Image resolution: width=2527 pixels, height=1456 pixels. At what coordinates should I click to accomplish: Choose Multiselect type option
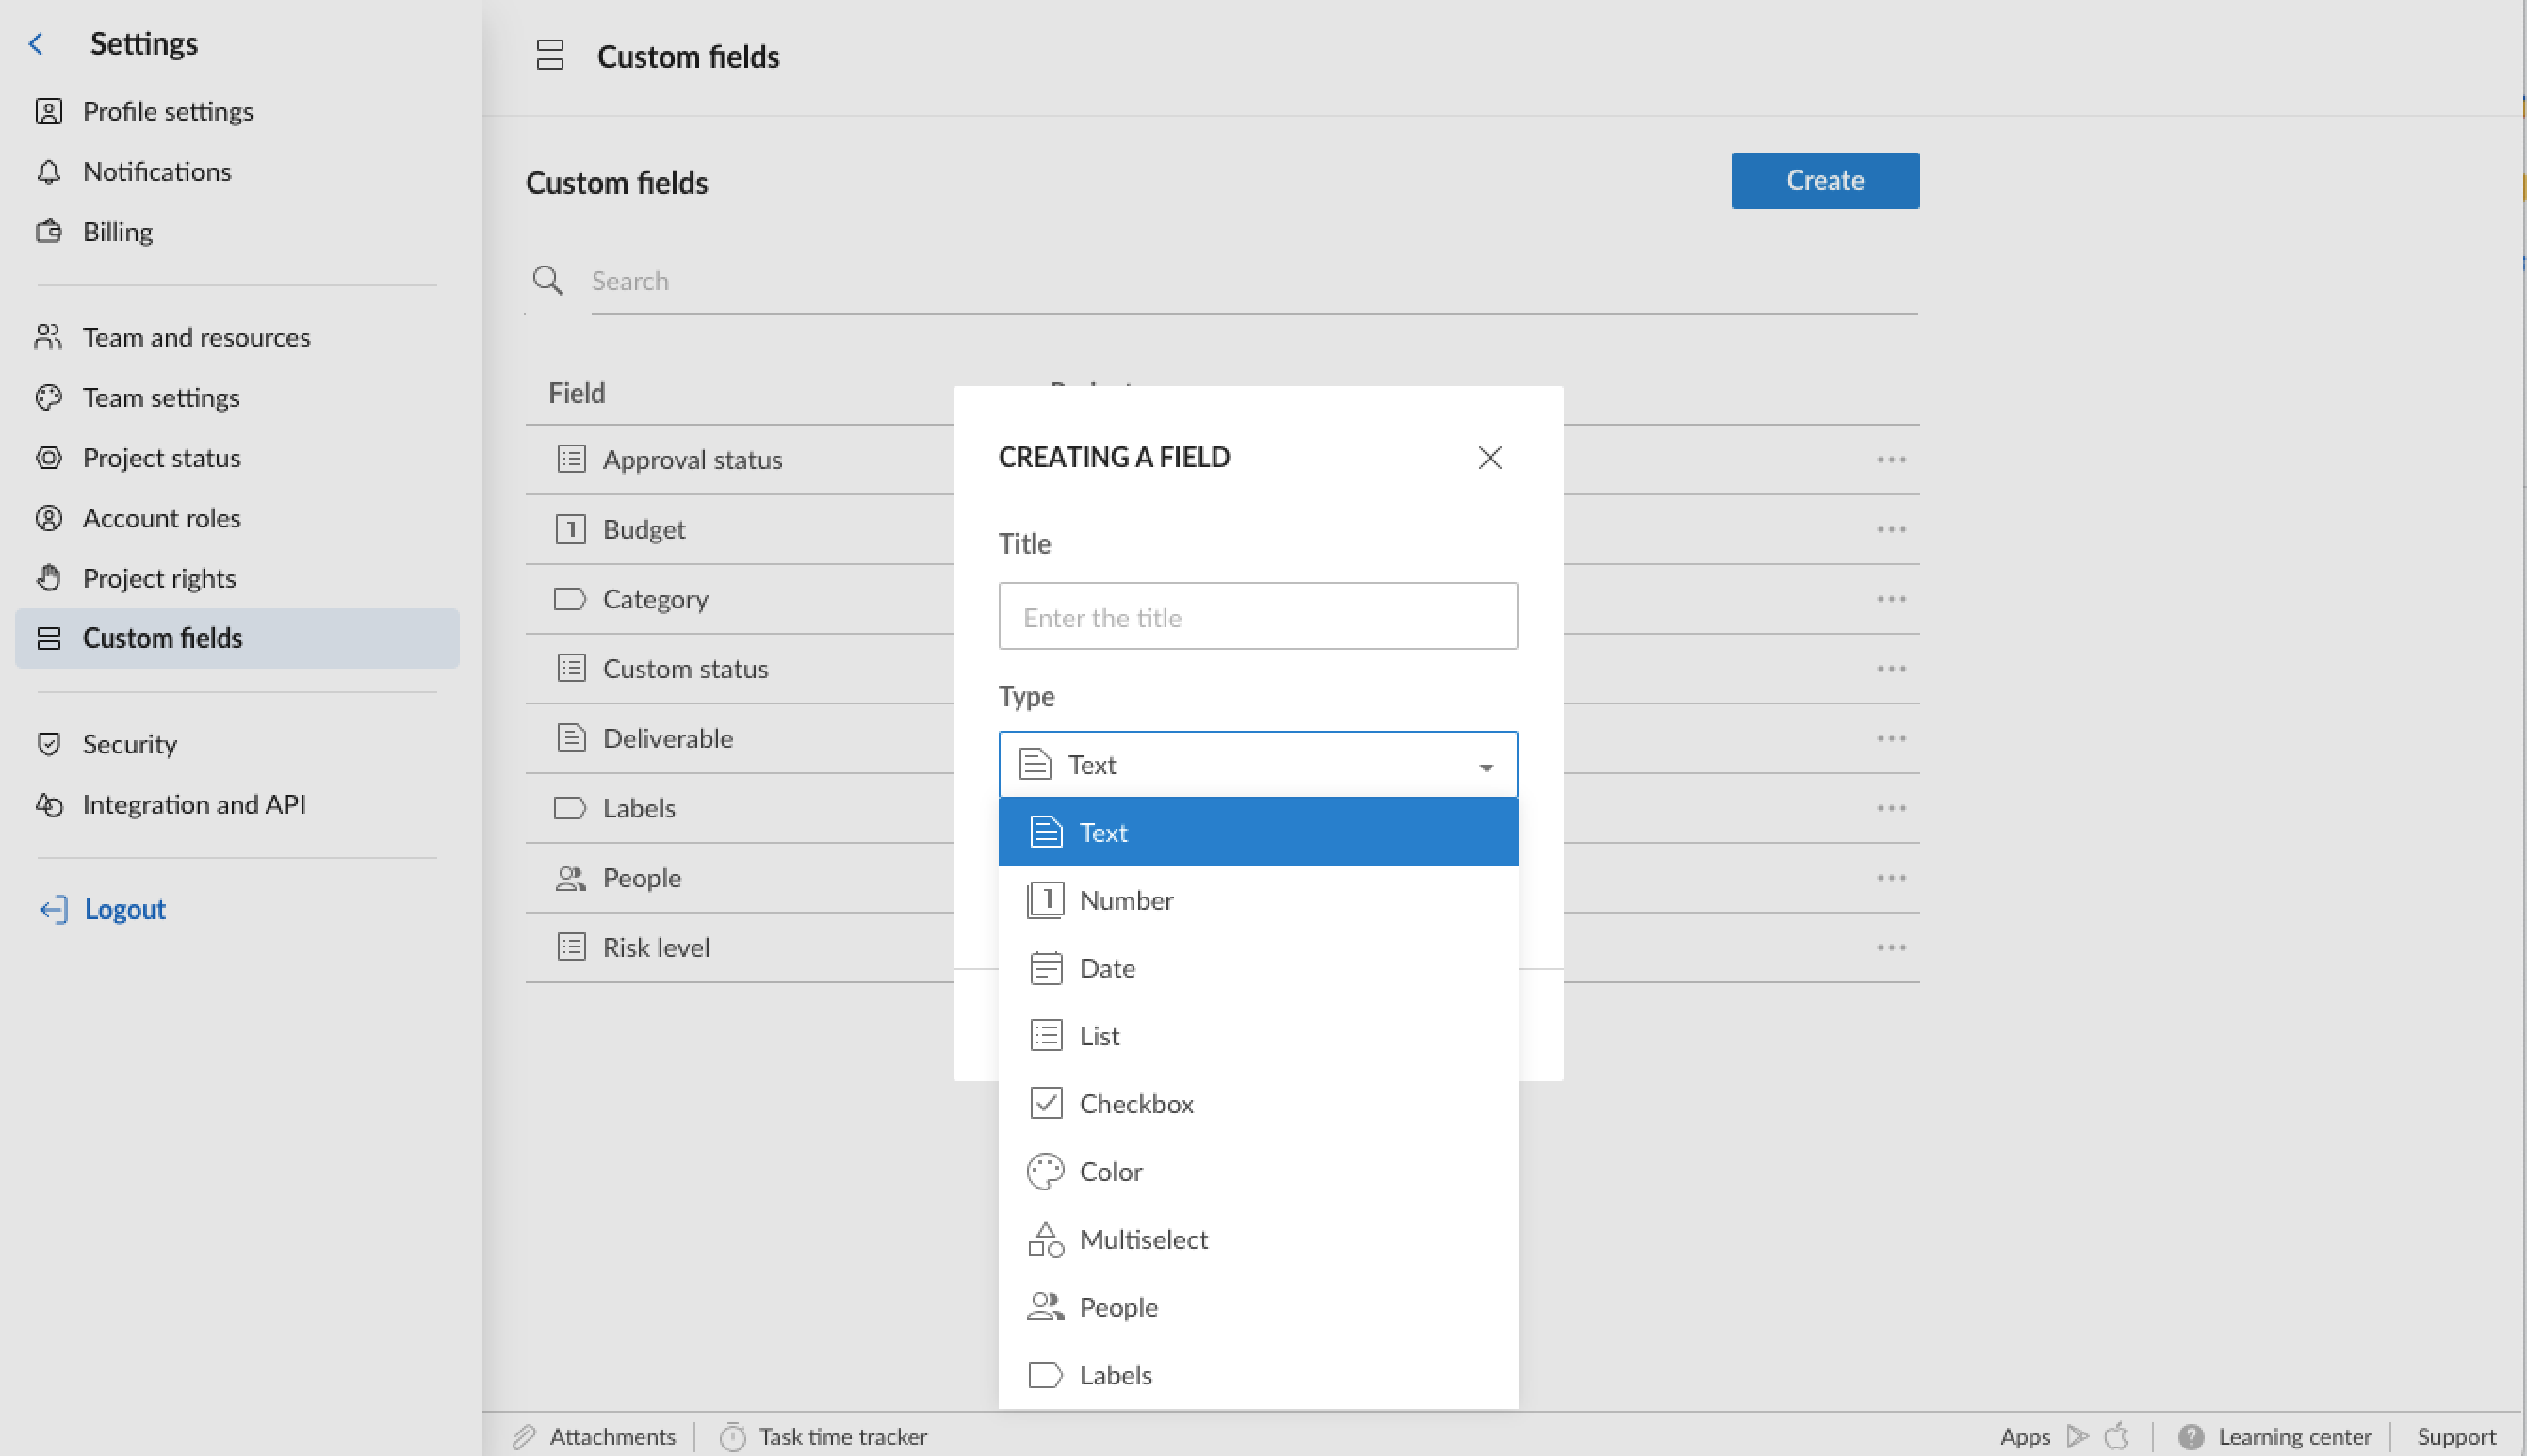click(1258, 1240)
